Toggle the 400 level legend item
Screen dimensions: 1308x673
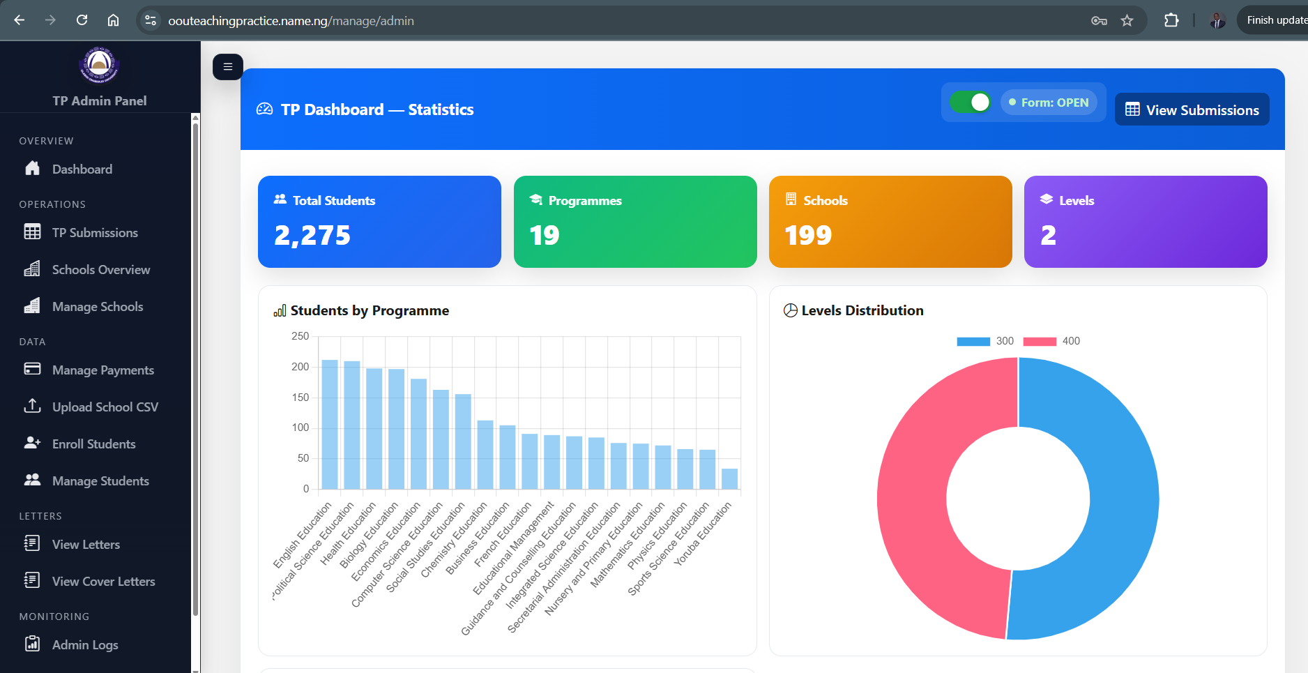pos(1051,341)
